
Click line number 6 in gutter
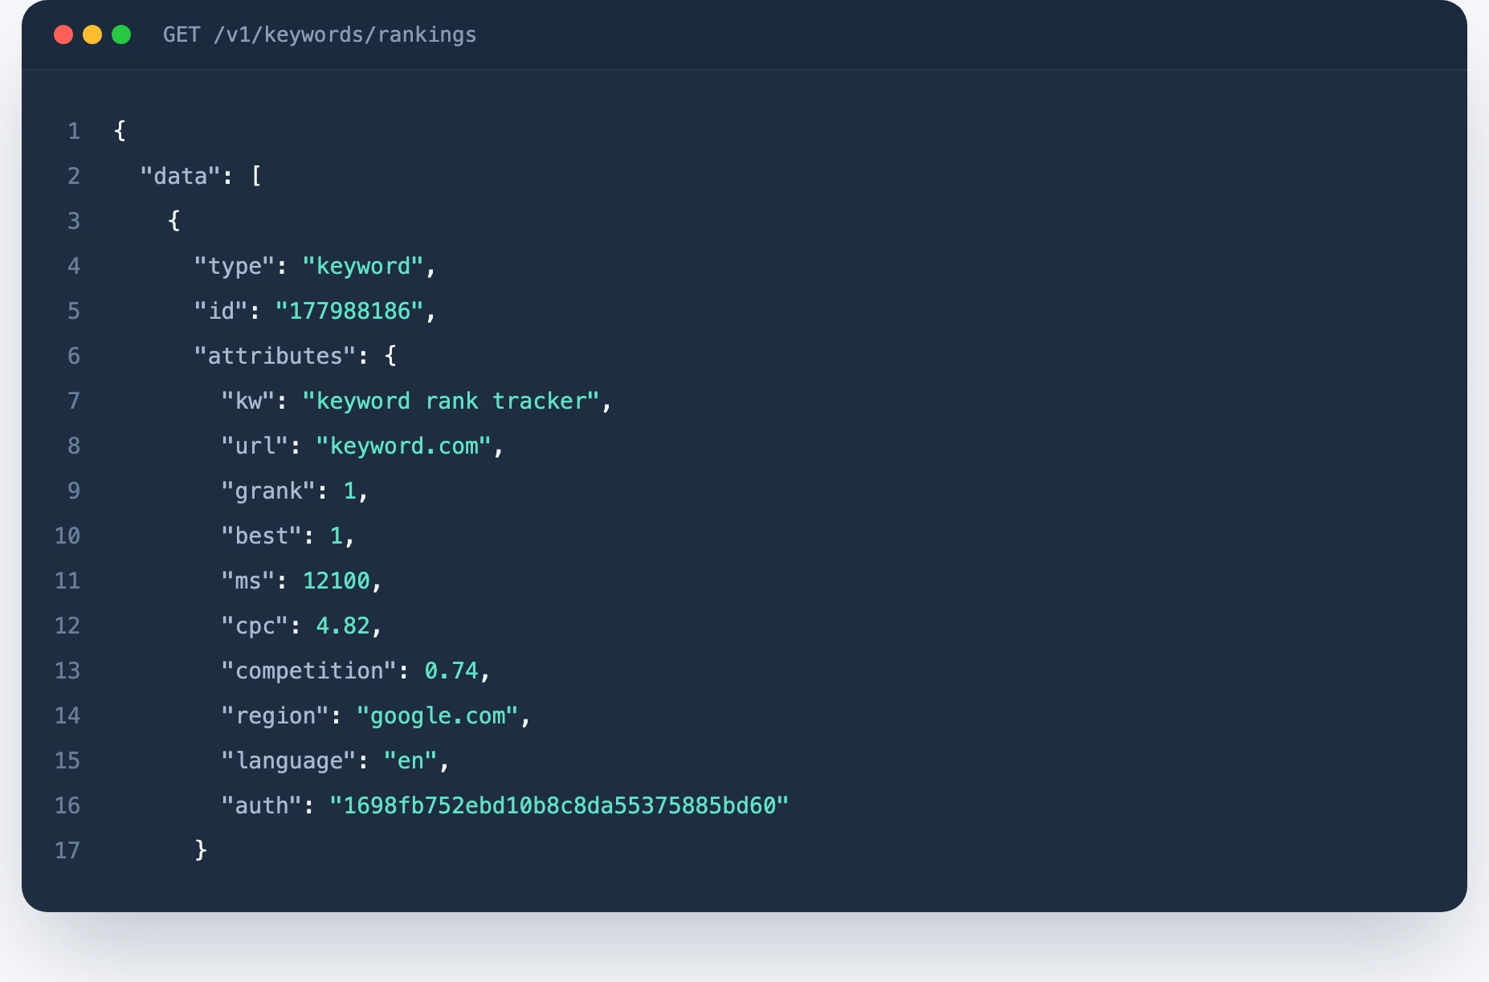[x=74, y=356]
